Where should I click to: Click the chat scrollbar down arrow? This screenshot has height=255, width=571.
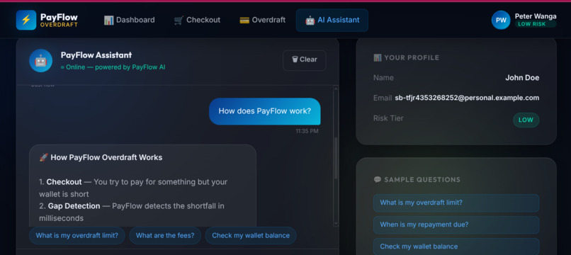336,224
